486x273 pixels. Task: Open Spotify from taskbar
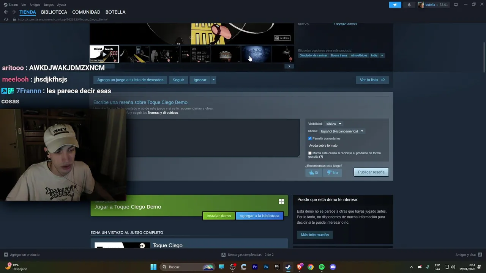(x=322, y=267)
